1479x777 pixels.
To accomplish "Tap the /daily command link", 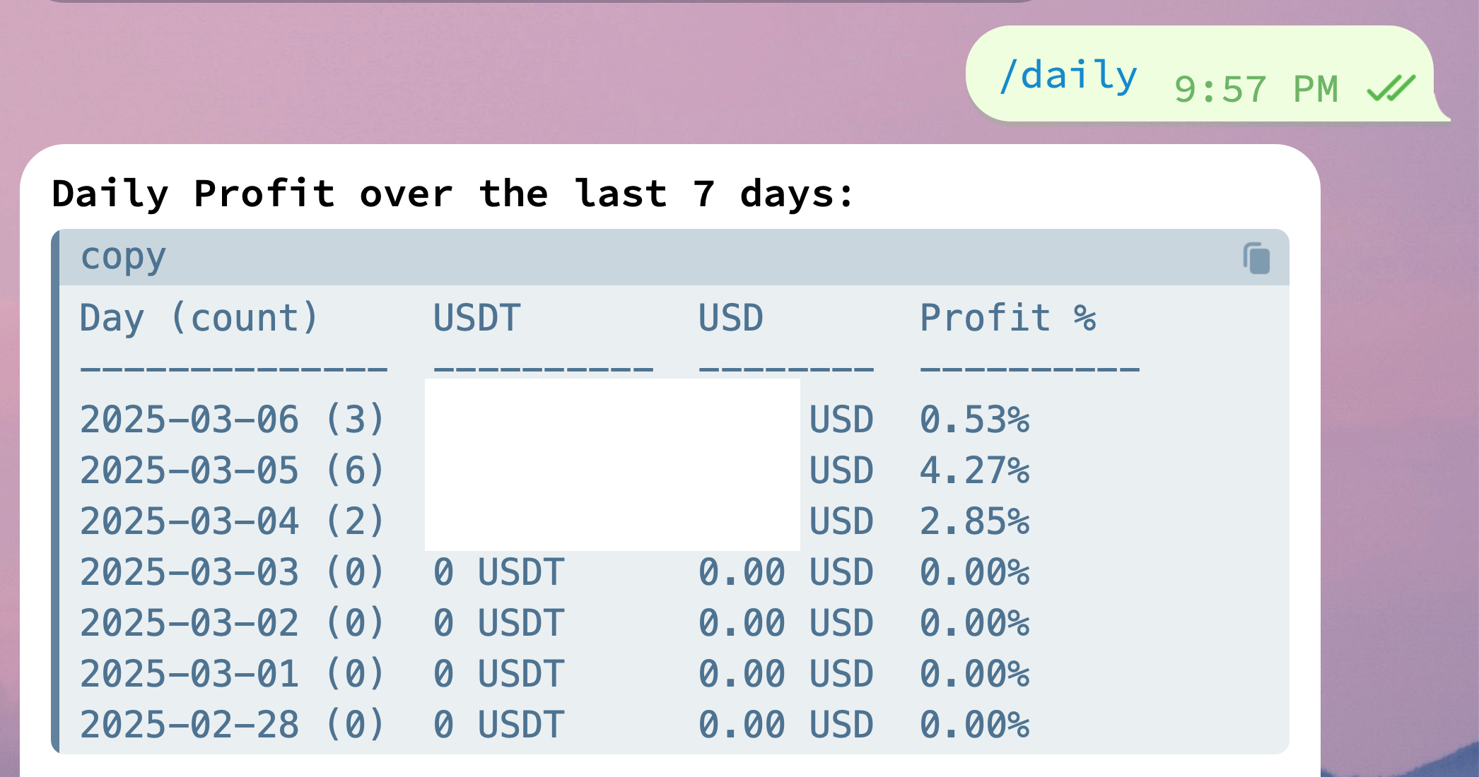I will (1068, 76).
